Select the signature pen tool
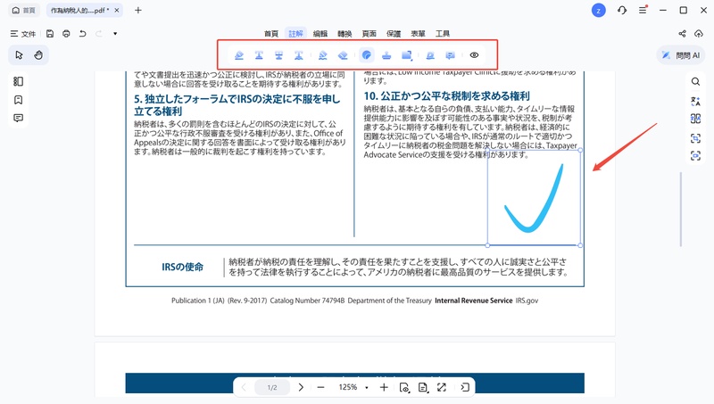Image resolution: width=714 pixels, height=404 pixels. tap(430, 55)
